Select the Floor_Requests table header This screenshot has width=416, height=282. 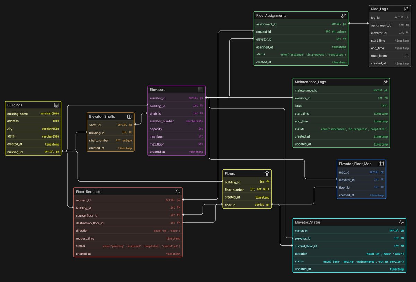pos(128,192)
